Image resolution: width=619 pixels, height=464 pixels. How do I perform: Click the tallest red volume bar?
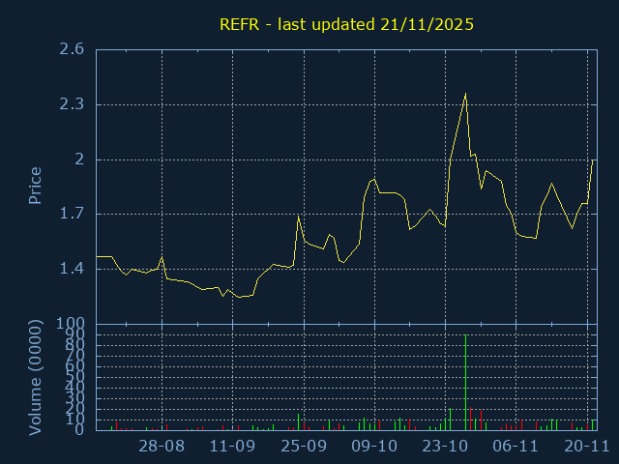470,419
